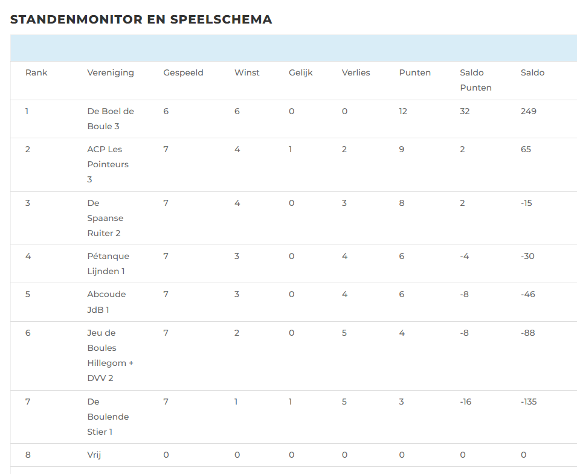Click the Rank column header

(36, 72)
